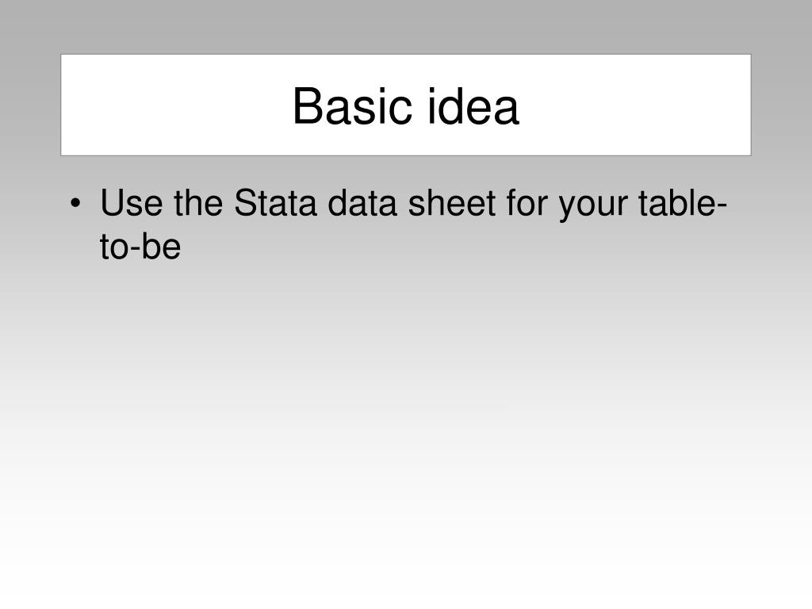Click the gray area above the title box
This screenshot has height=609, width=812.
point(405,26)
